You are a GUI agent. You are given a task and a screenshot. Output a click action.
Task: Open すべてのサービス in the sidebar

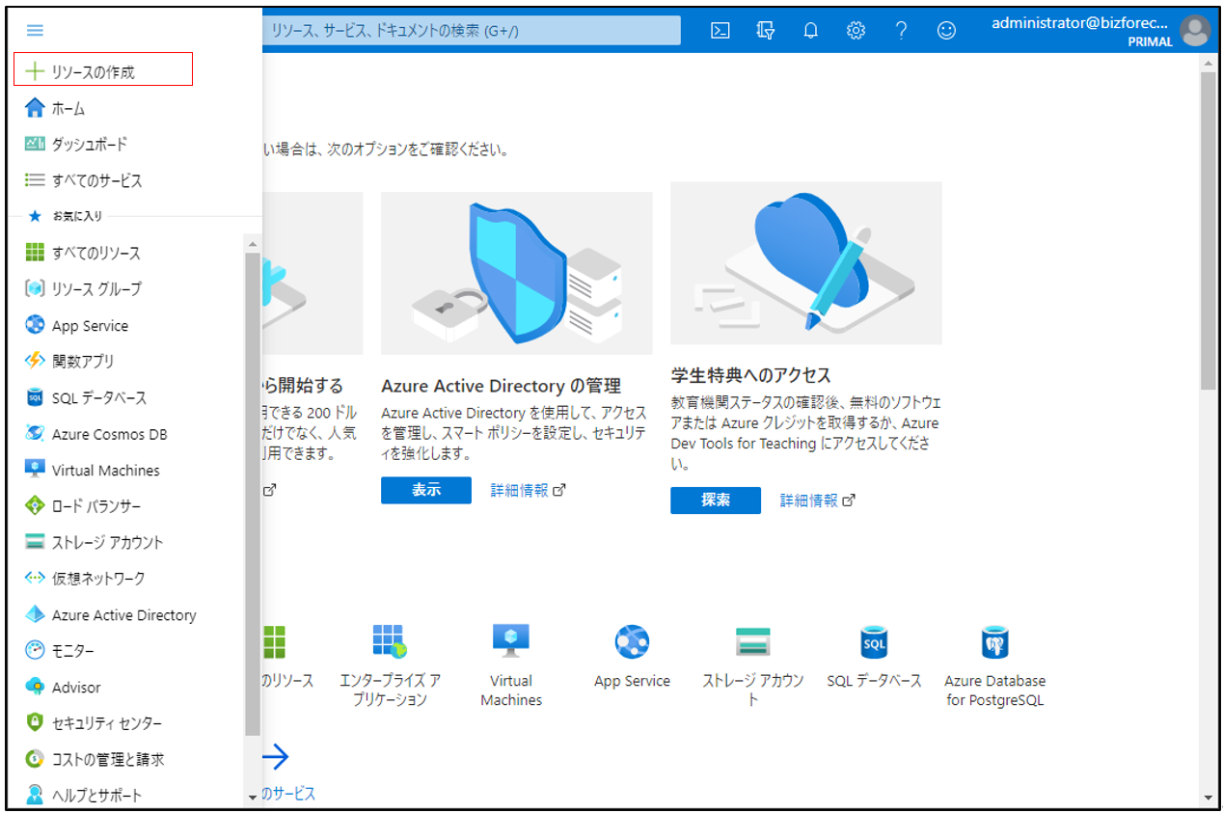(96, 180)
